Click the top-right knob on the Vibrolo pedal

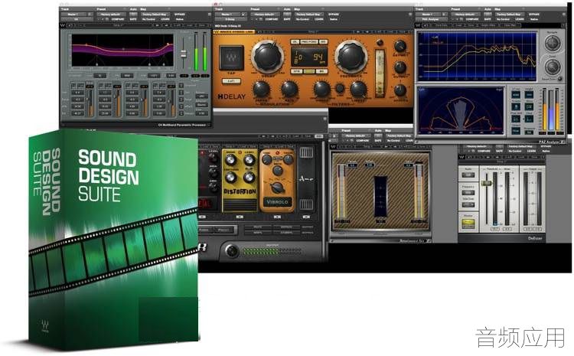(x=289, y=160)
